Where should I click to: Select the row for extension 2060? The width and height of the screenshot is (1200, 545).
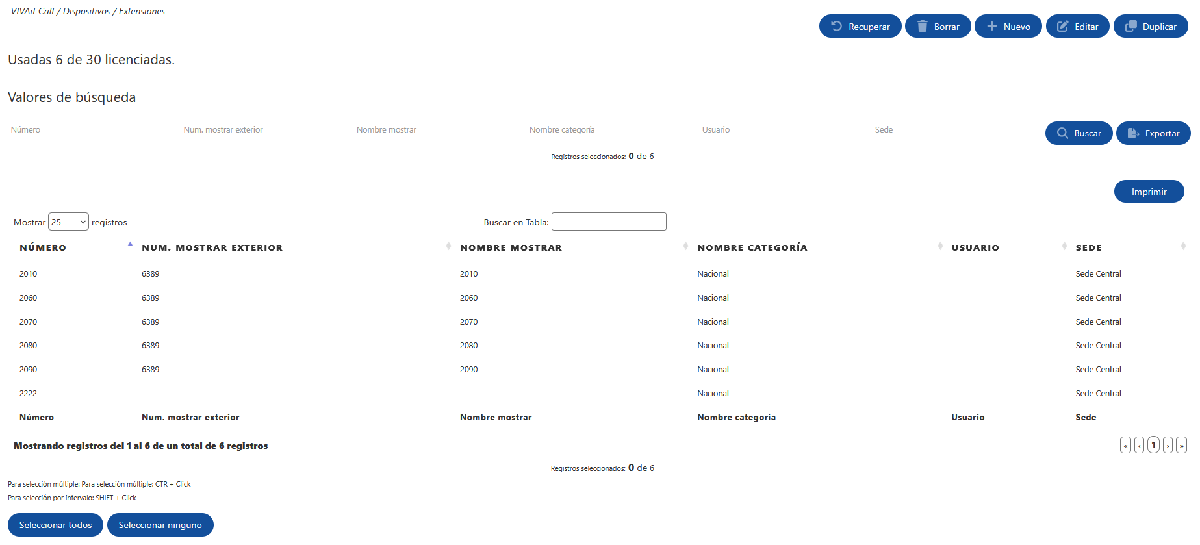click(601, 298)
